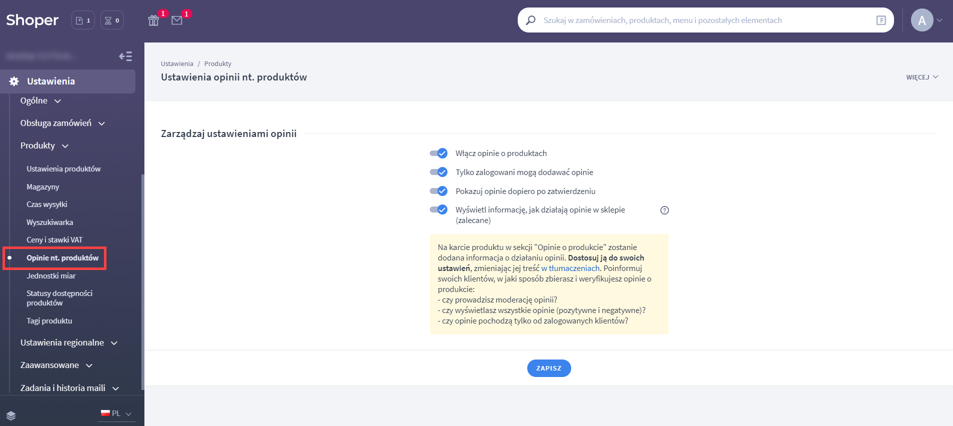The height and width of the screenshot is (426, 953).
Task: Click the ZAPISZ button
Action: (549, 368)
